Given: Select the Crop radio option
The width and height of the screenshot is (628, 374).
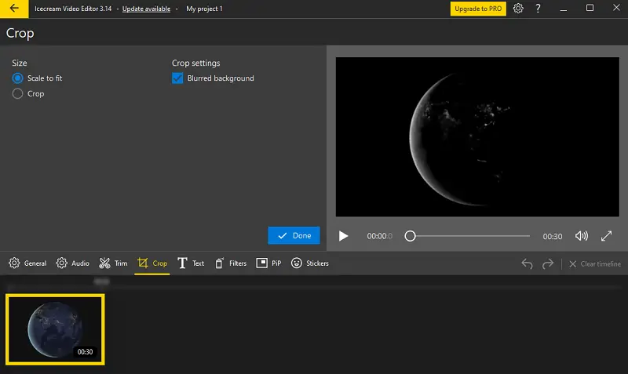Looking at the screenshot, I should click(x=28, y=93).
